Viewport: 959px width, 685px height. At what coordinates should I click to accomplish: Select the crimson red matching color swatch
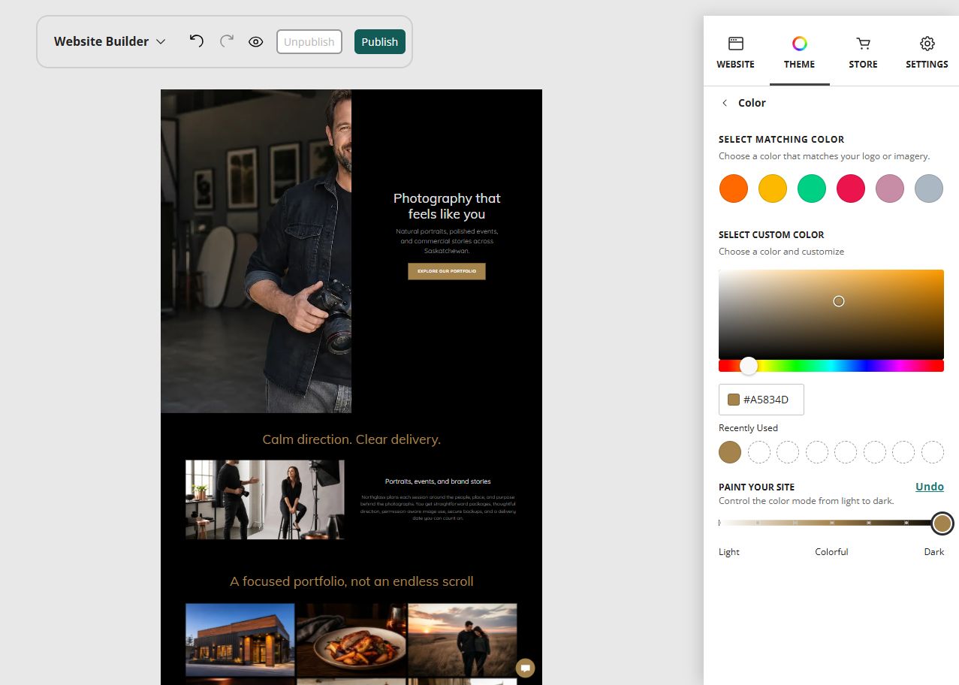[851, 188]
